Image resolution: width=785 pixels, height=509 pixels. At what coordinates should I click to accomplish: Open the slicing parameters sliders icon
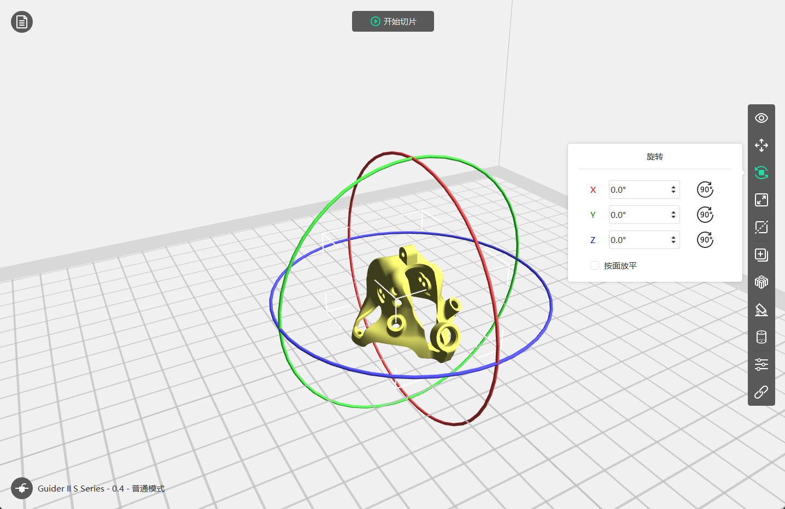coord(761,364)
